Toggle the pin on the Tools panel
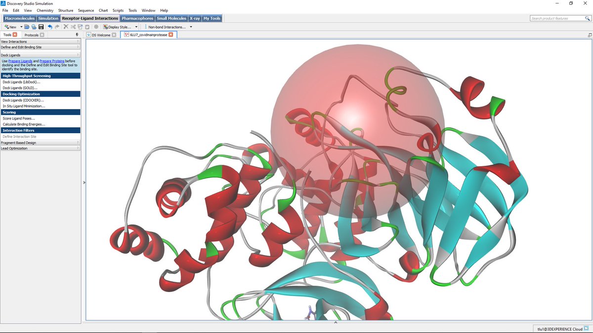Image resolution: width=593 pixels, height=333 pixels. pyautogui.click(x=77, y=35)
